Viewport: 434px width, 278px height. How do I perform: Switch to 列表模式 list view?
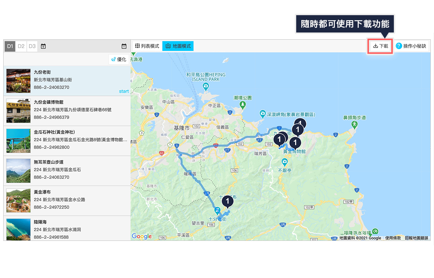tap(147, 46)
